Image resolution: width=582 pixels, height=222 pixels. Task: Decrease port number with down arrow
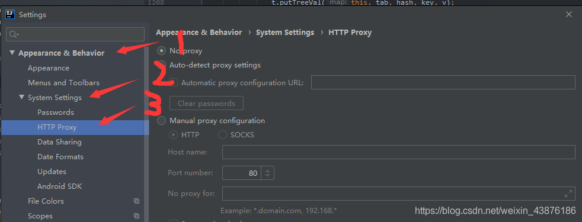[268, 175]
